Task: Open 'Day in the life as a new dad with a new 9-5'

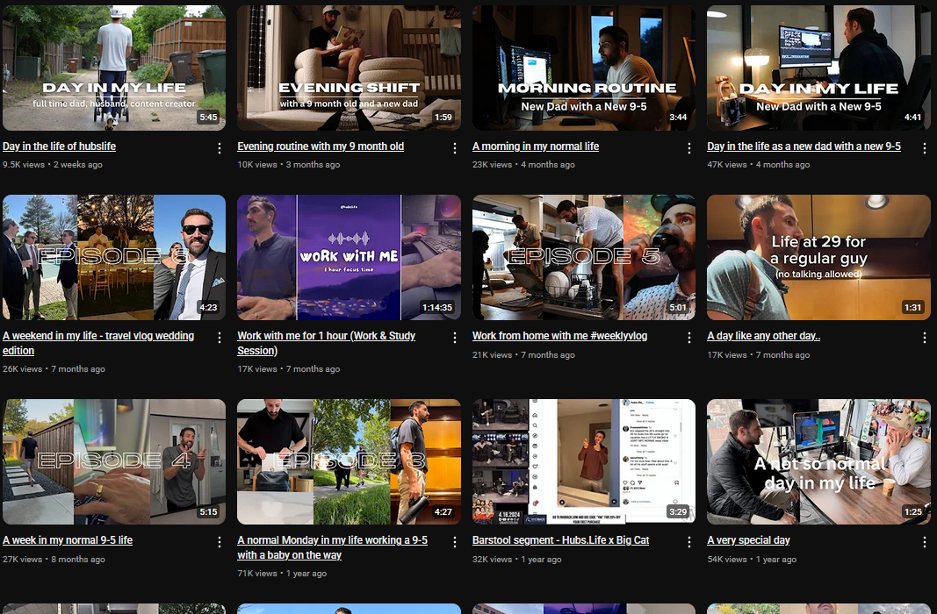Action: 804,146
